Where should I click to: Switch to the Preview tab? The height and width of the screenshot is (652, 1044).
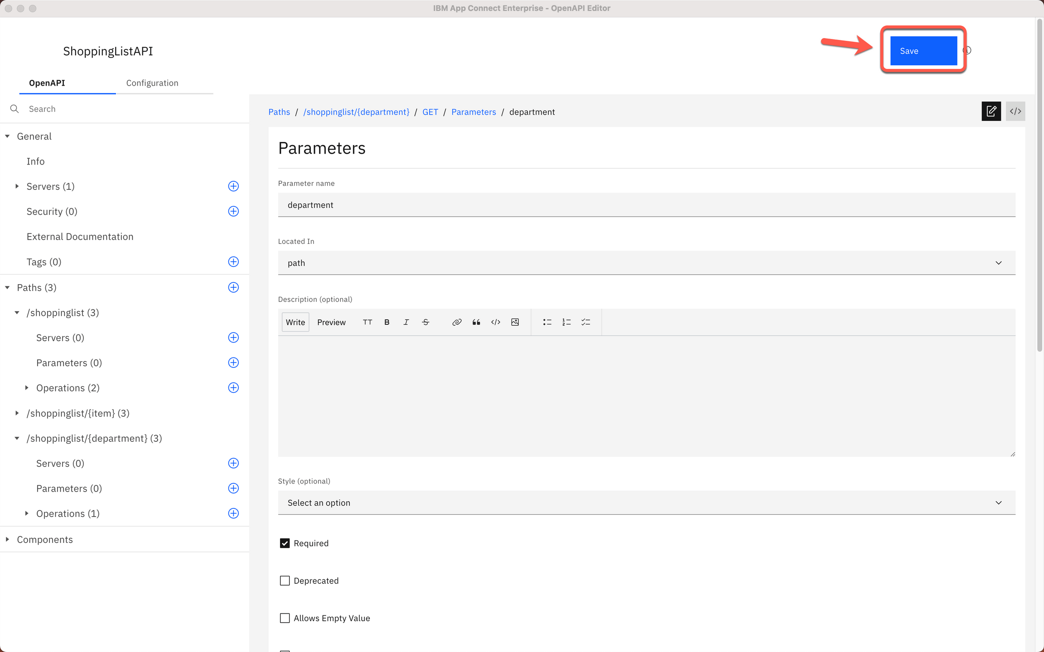pyautogui.click(x=331, y=322)
